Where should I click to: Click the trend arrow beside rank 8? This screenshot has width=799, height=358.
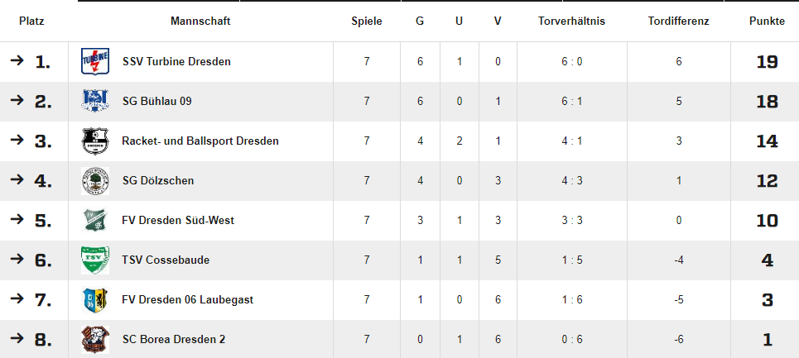point(17,338)
